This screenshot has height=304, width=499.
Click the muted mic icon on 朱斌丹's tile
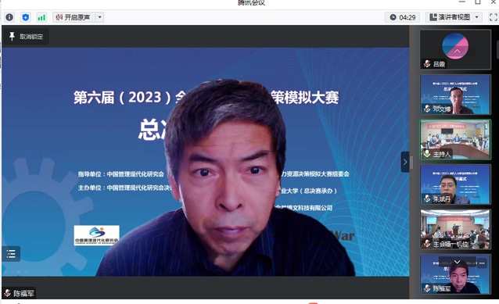427,198
